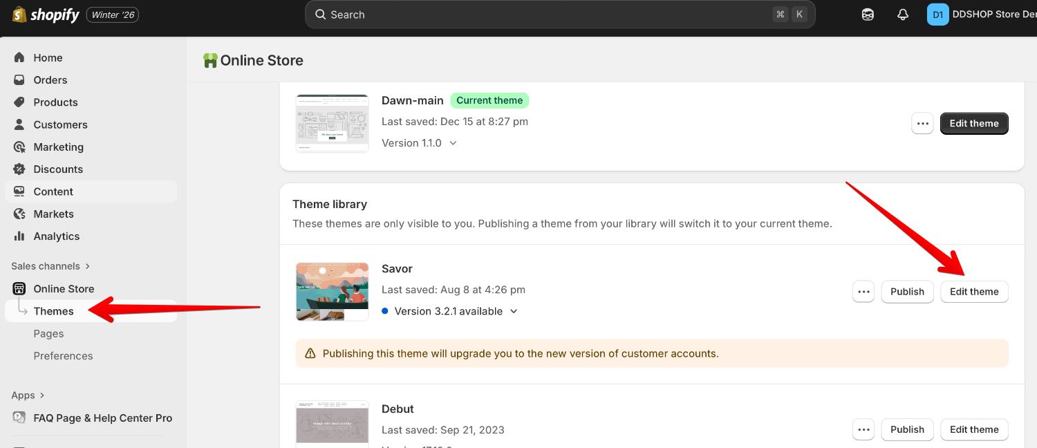Select Preferences under Online Store

[63, 356]
